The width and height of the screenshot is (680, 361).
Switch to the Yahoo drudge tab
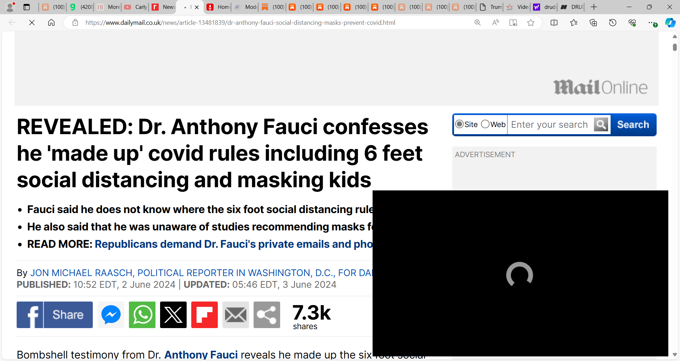point(545,7)
